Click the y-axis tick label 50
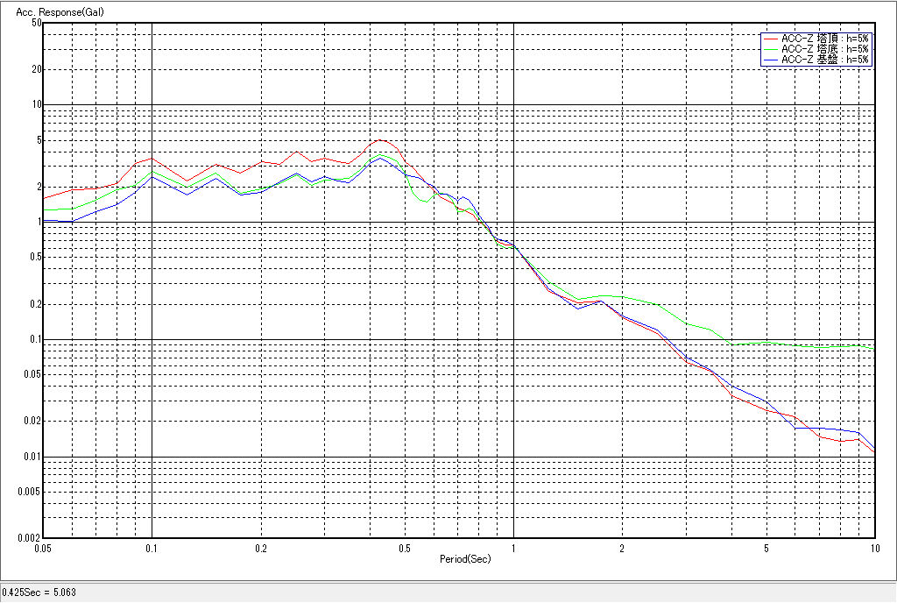Screen dimensions: 897x603 tap(37, 23)
